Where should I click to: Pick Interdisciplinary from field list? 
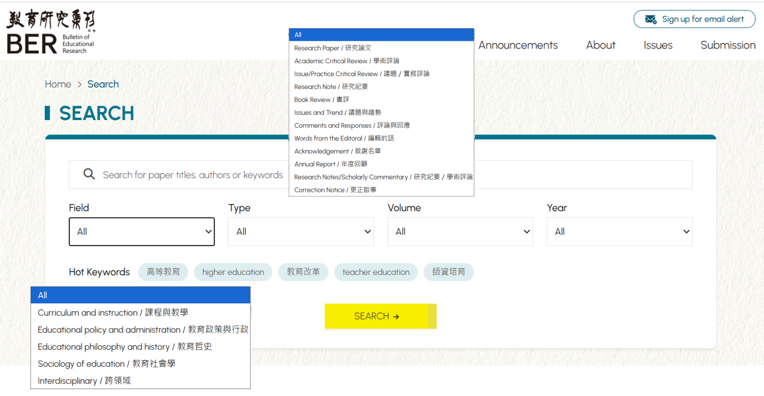click(x=84, y=381)
